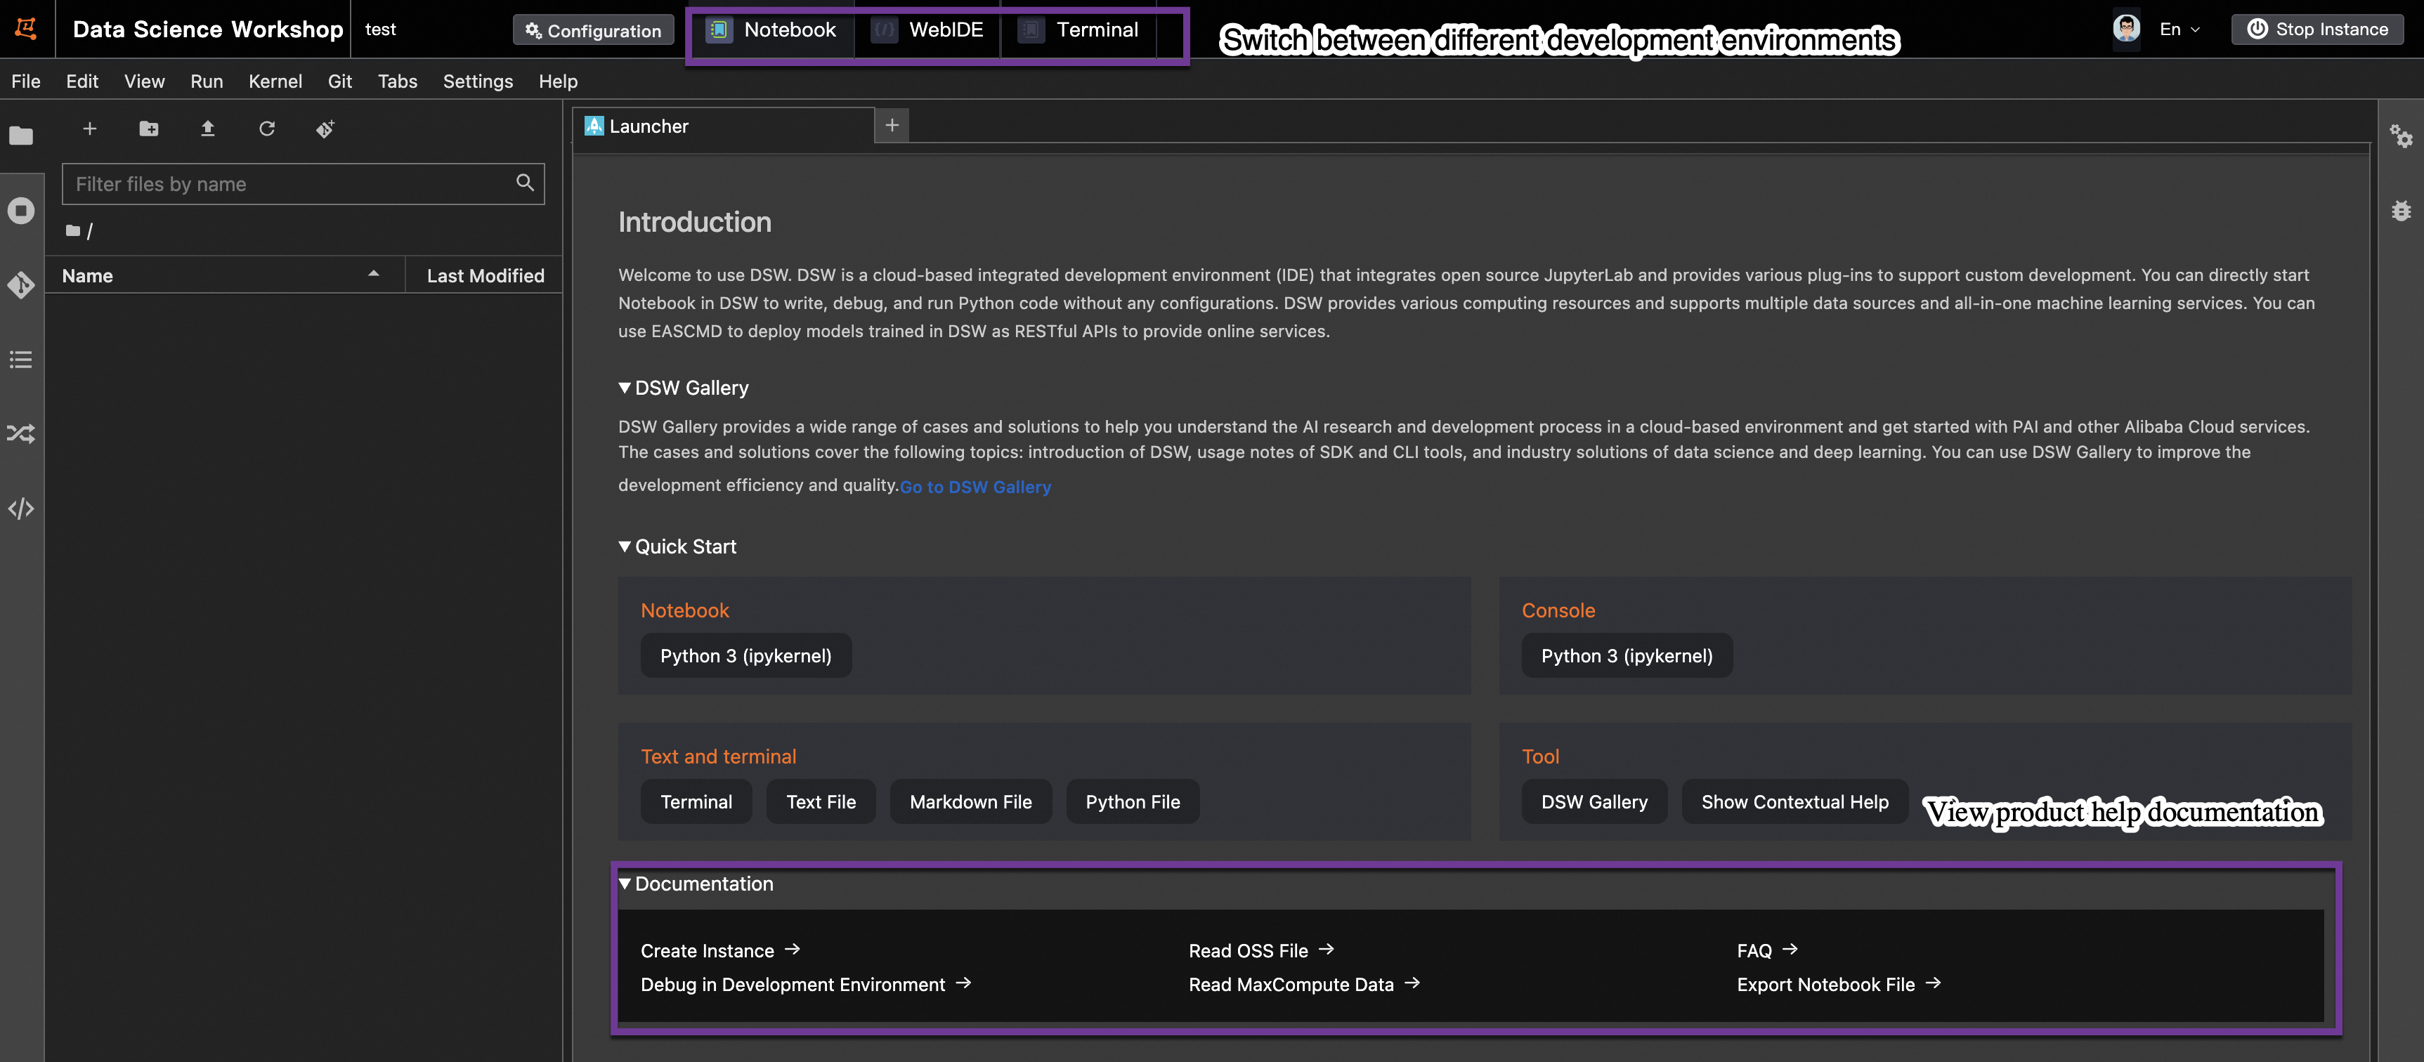2424x1062 pixels.
Task: Collapse the Quick Start section
Action: (x=625, y=546)
